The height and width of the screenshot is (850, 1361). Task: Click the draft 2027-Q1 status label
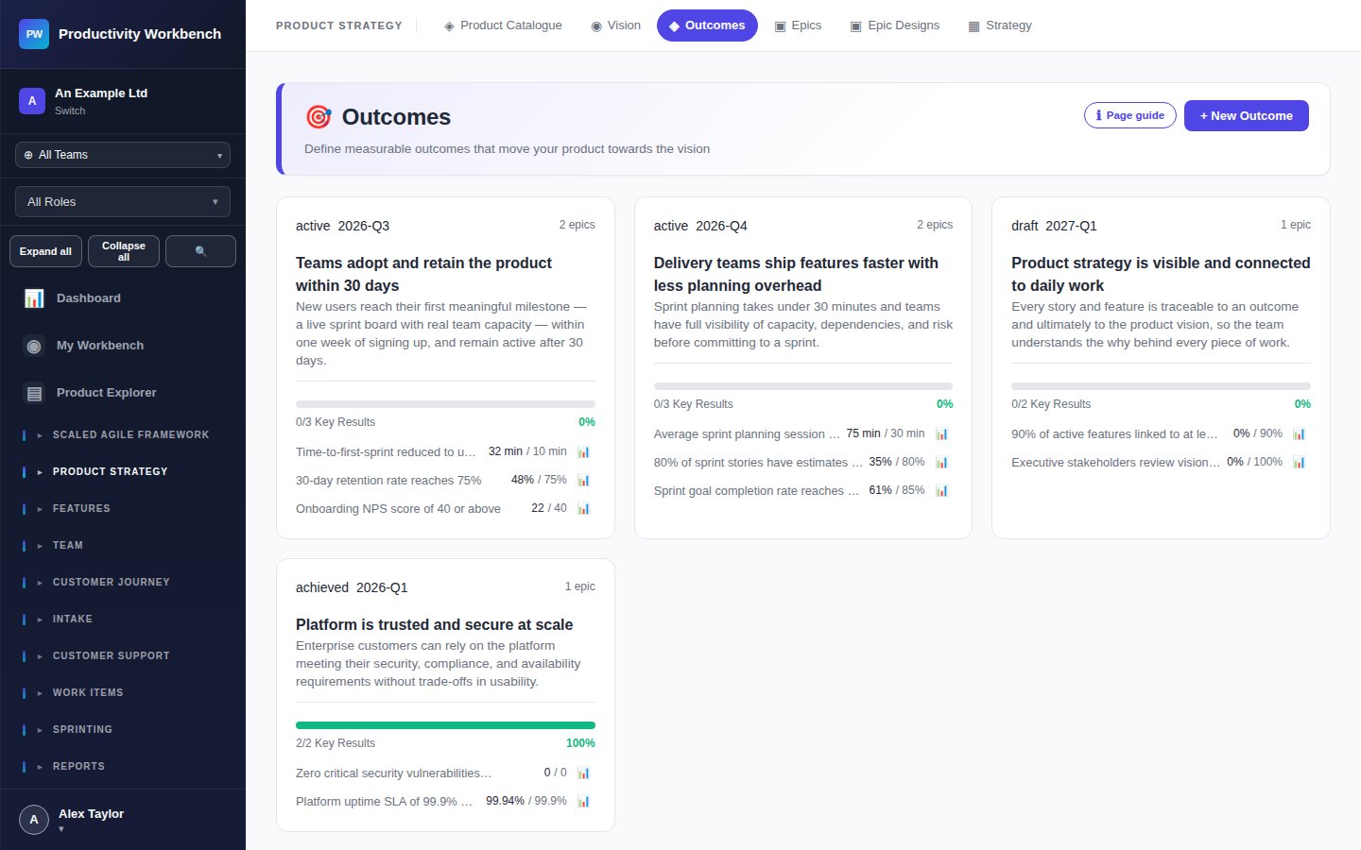pos(1054,226)
